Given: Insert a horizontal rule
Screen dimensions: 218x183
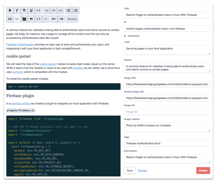Looking at the screenshot, I should tap(45, 19).
